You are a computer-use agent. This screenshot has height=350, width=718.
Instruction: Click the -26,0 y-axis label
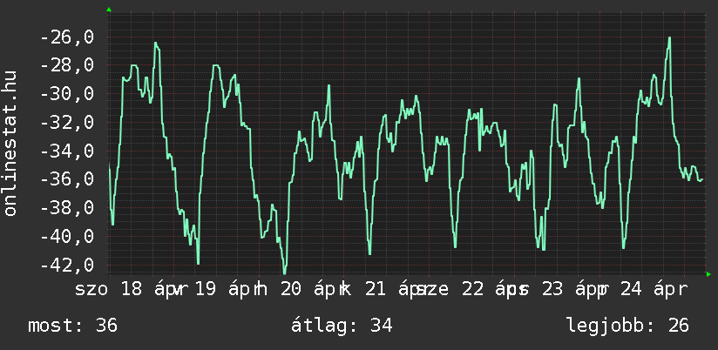tap(66, 37)
